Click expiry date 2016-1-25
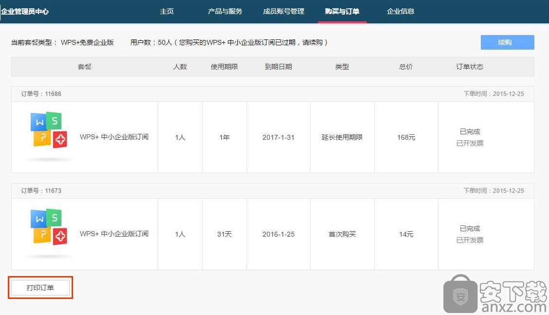The image size is (549, 315). tap(278, 234)
